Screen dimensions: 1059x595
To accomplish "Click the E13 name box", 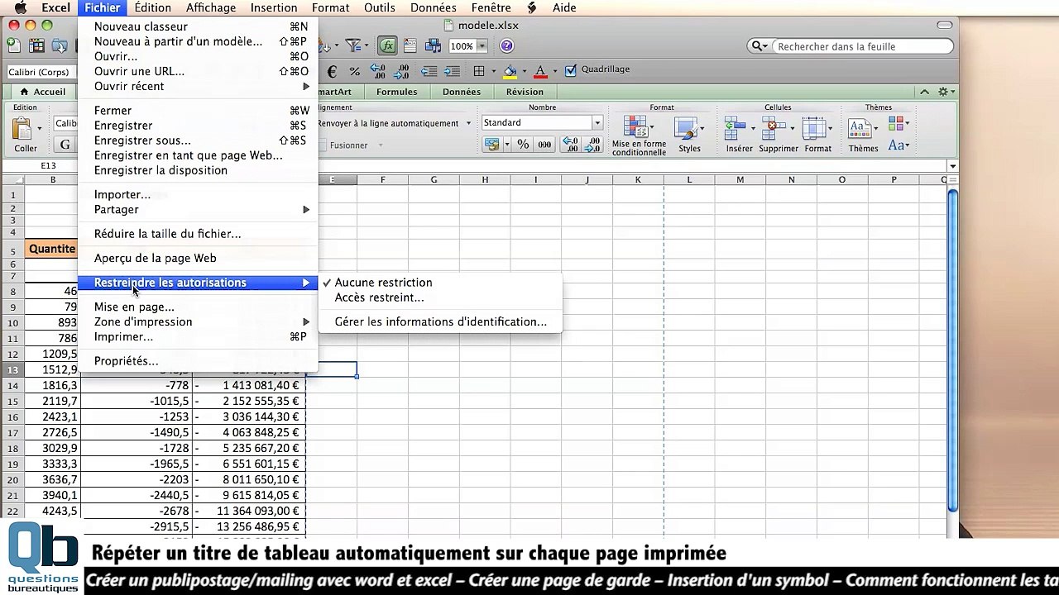I will pos(48,166).
